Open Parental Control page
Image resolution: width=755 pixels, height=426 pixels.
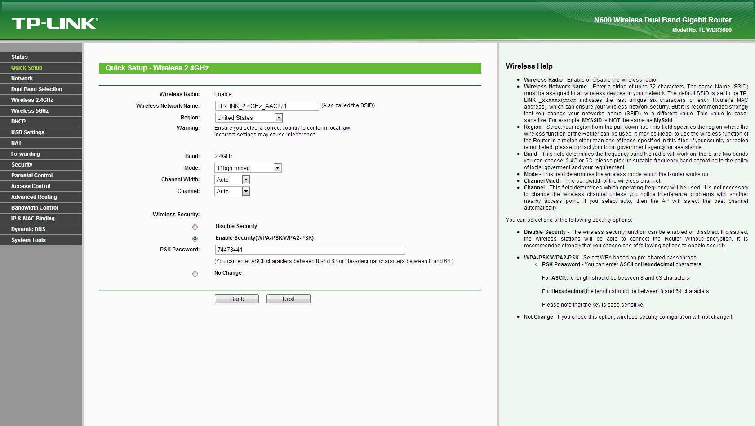point(41,176)
